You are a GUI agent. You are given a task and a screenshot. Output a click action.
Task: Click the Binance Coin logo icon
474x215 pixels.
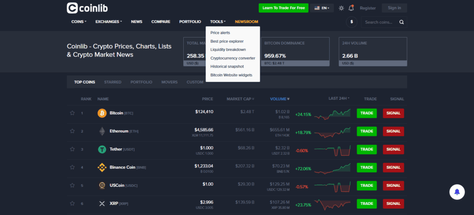102,167
